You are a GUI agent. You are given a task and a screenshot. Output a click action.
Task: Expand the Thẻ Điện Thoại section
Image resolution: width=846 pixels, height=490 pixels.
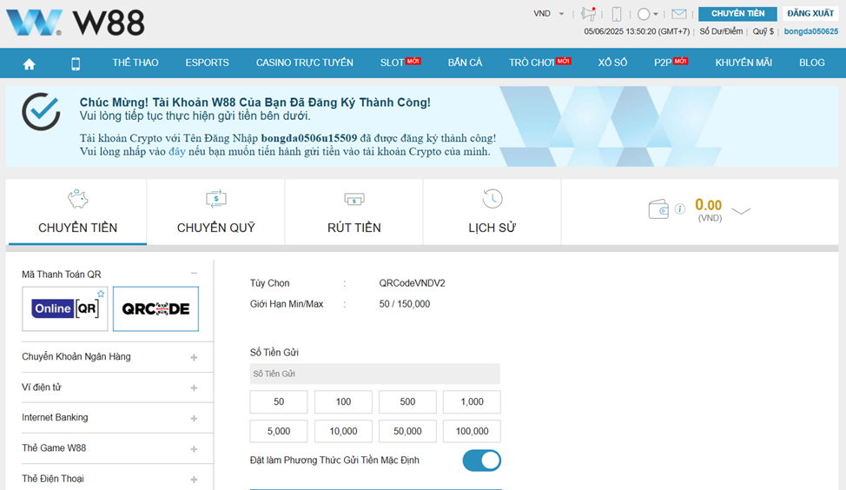click(x=194, y=480)
